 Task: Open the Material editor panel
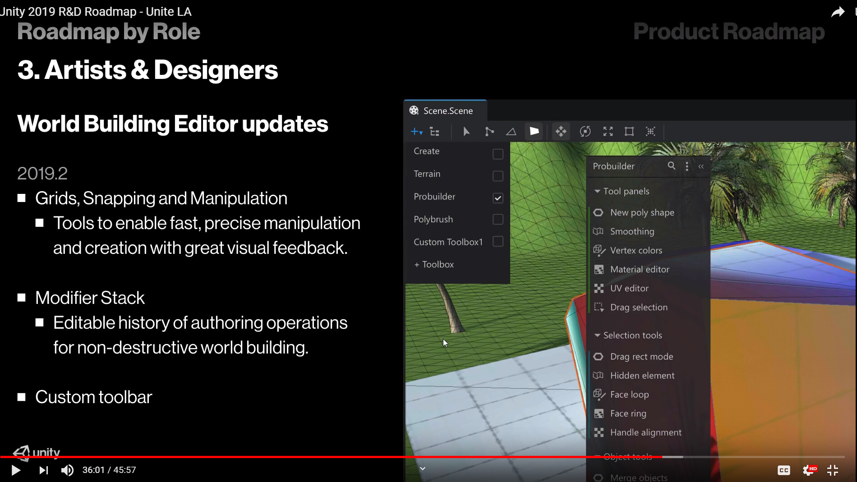click(640, 269)
